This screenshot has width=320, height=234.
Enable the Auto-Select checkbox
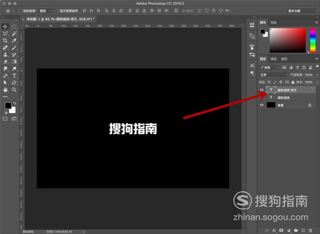pyautogui.click(x=20, y=11)
